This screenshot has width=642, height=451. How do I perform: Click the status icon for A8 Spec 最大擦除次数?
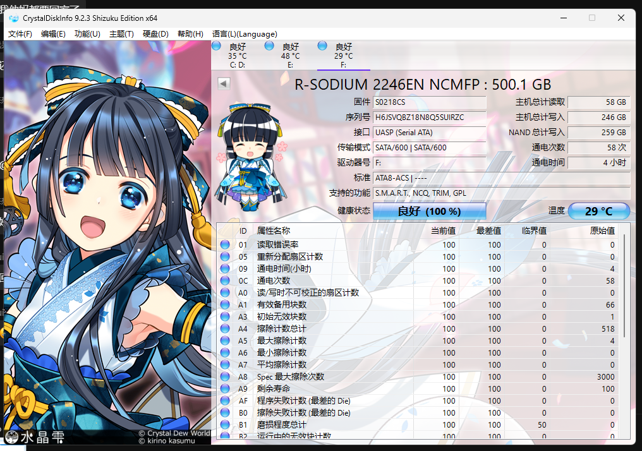point(225,376)
